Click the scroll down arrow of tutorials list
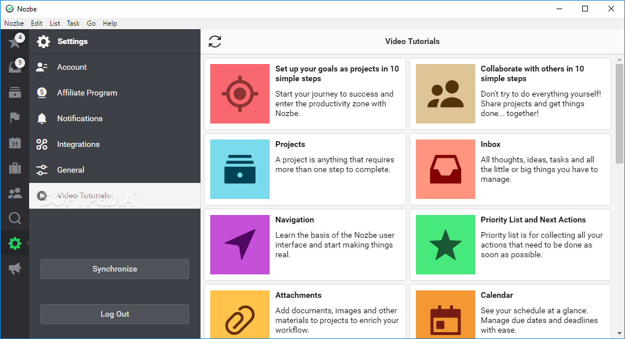This screenshot has height=339, width=625. coord(619,333)
